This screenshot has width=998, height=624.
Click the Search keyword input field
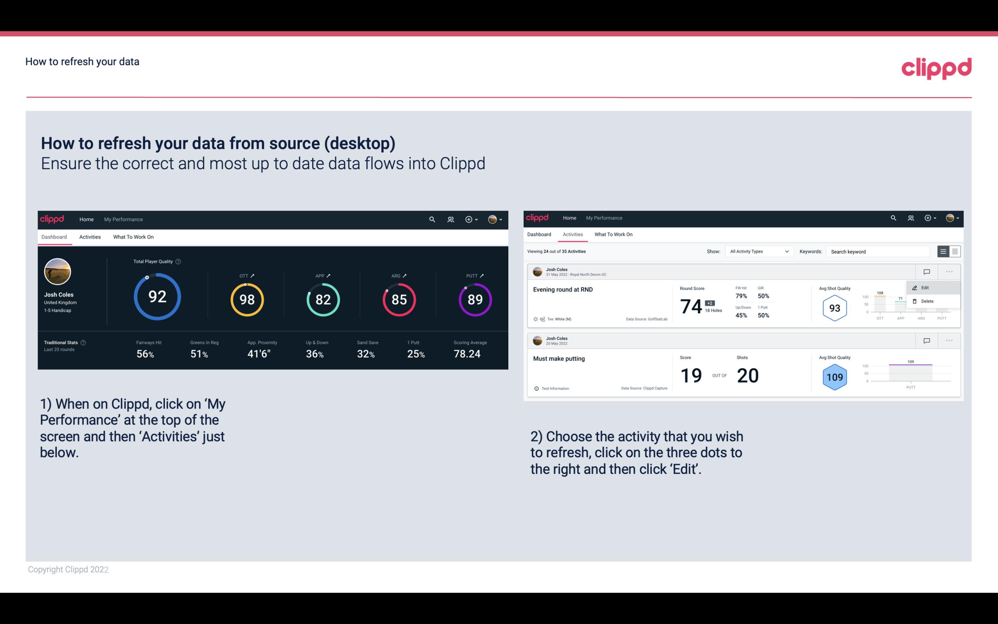(x=880, y=251)
